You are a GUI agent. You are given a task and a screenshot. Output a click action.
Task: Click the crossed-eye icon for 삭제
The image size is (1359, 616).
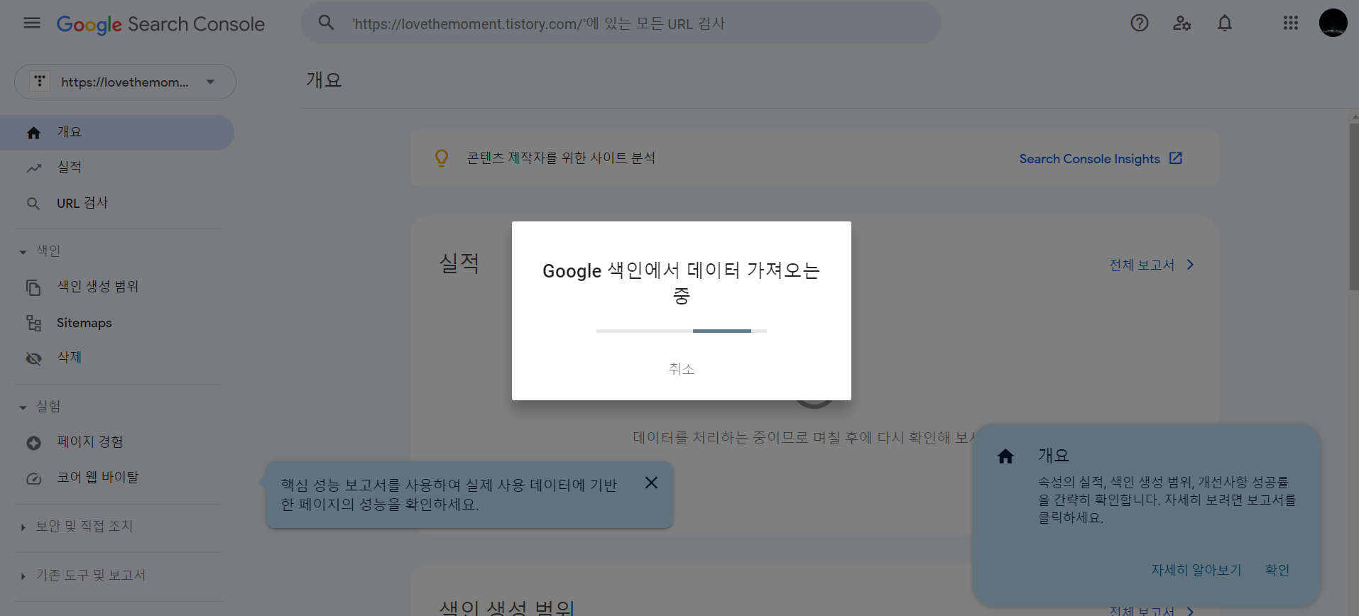click(x=33, y=358)
